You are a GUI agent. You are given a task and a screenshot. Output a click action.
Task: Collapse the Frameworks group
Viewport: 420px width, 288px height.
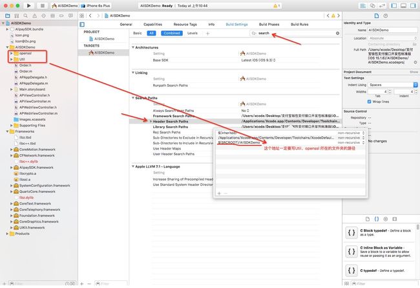tap(7, 131)
